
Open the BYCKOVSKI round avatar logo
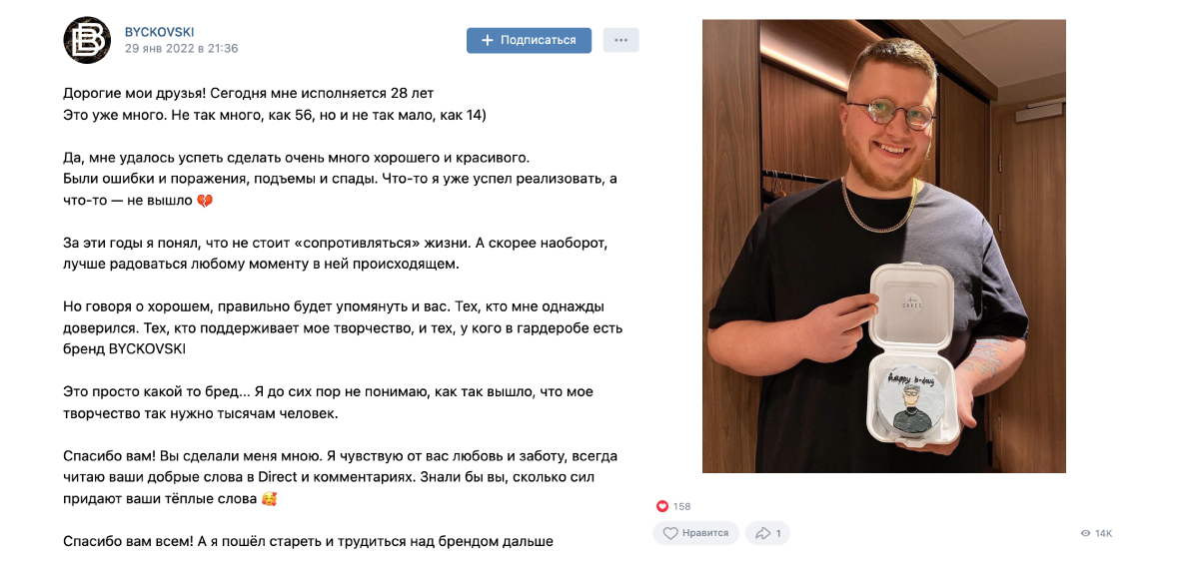87,40
